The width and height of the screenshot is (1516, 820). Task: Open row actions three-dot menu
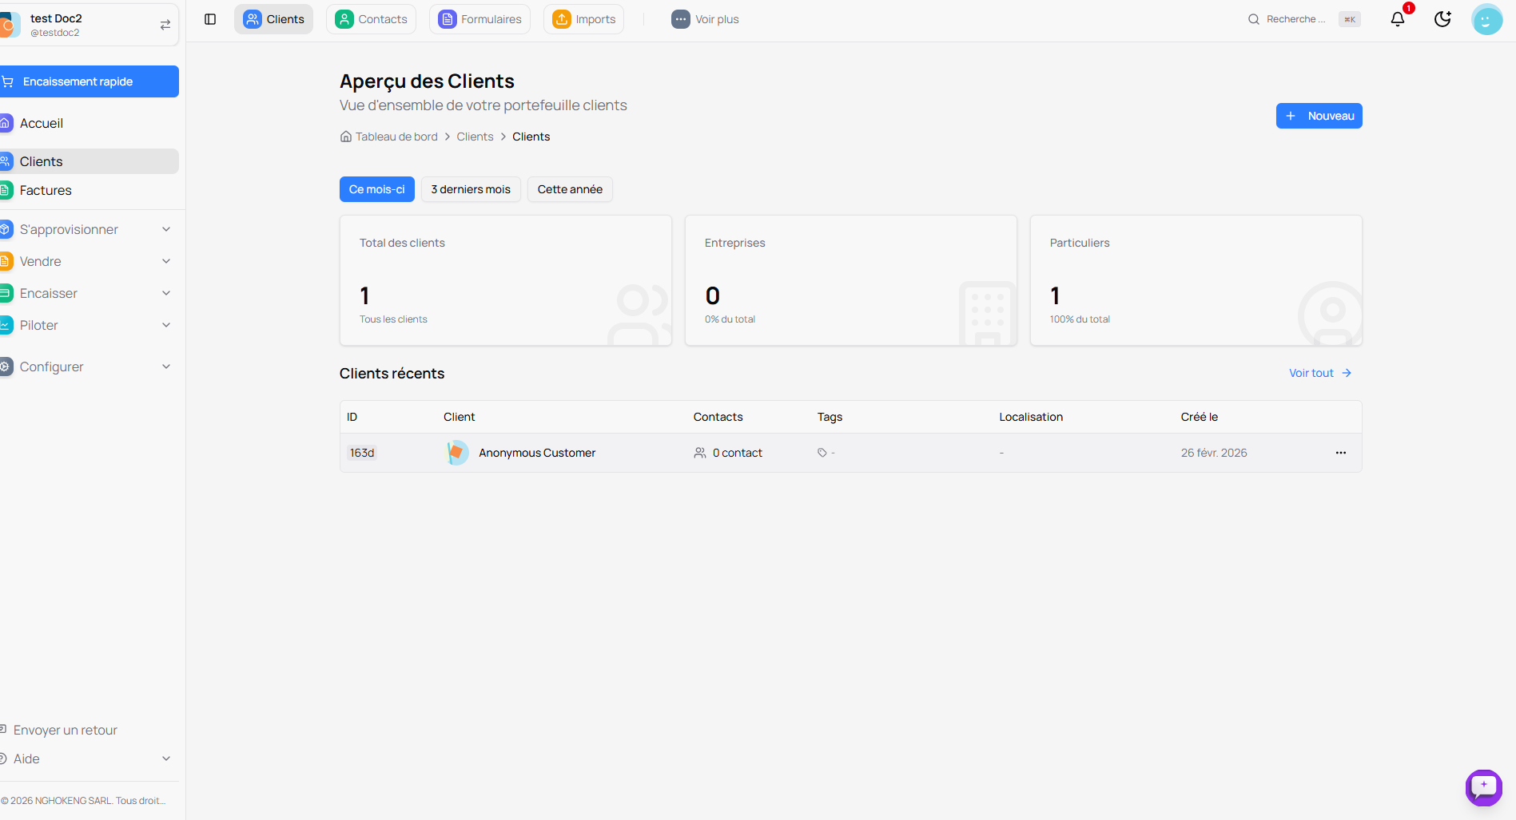point(1340,453)
